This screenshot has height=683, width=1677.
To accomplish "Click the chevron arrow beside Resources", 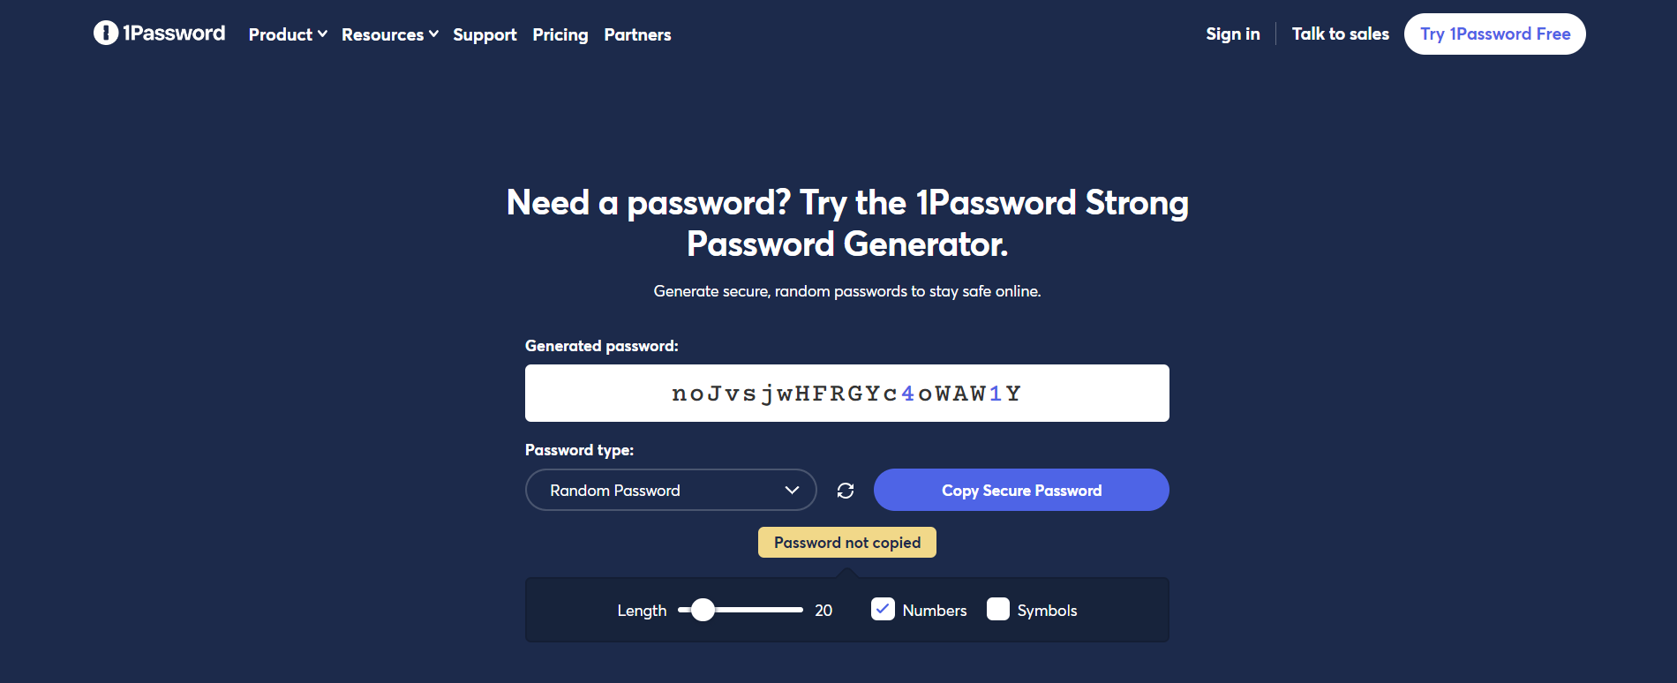I will [433, 34].
